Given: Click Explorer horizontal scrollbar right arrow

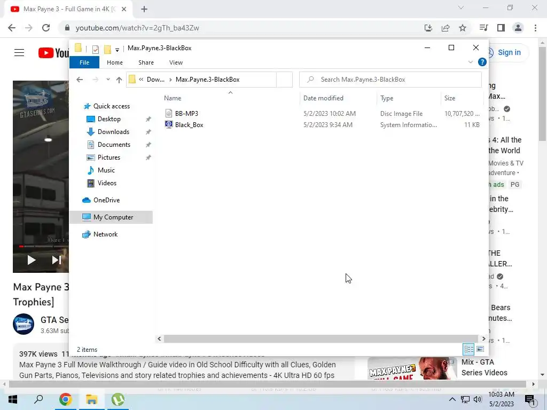Looking at the screenshot, I should pyautogui.click(x=483, y=338).
